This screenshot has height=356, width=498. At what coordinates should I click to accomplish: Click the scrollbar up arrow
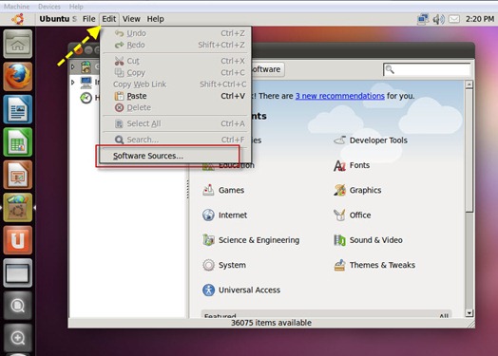coord(469,84)
